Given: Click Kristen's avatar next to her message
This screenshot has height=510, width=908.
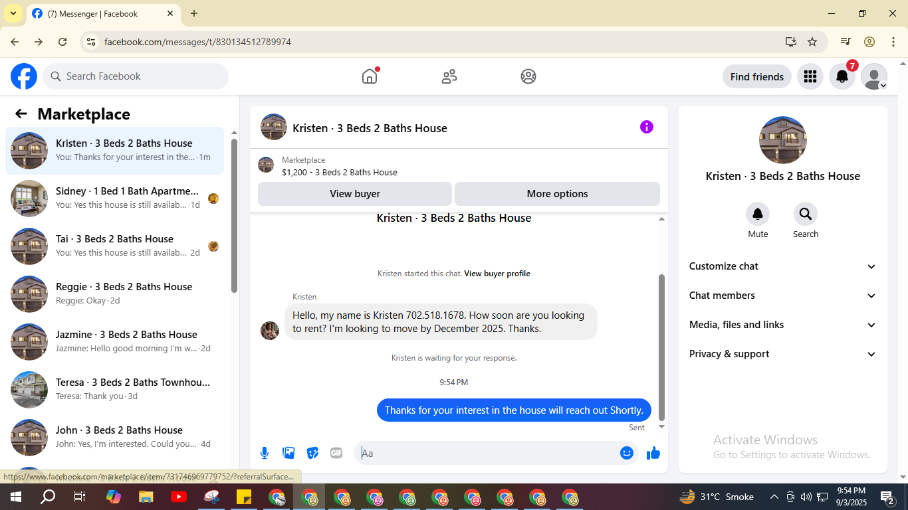Looking at the screenshot, I should pos(270,330).
